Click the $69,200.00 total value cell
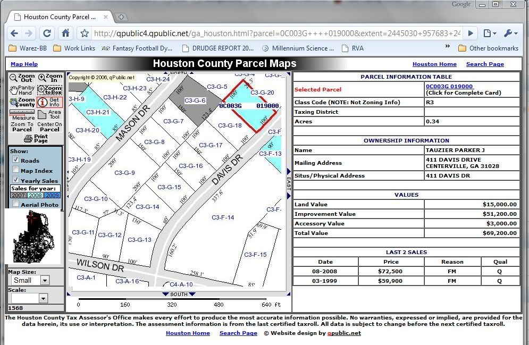 point(472,233)
